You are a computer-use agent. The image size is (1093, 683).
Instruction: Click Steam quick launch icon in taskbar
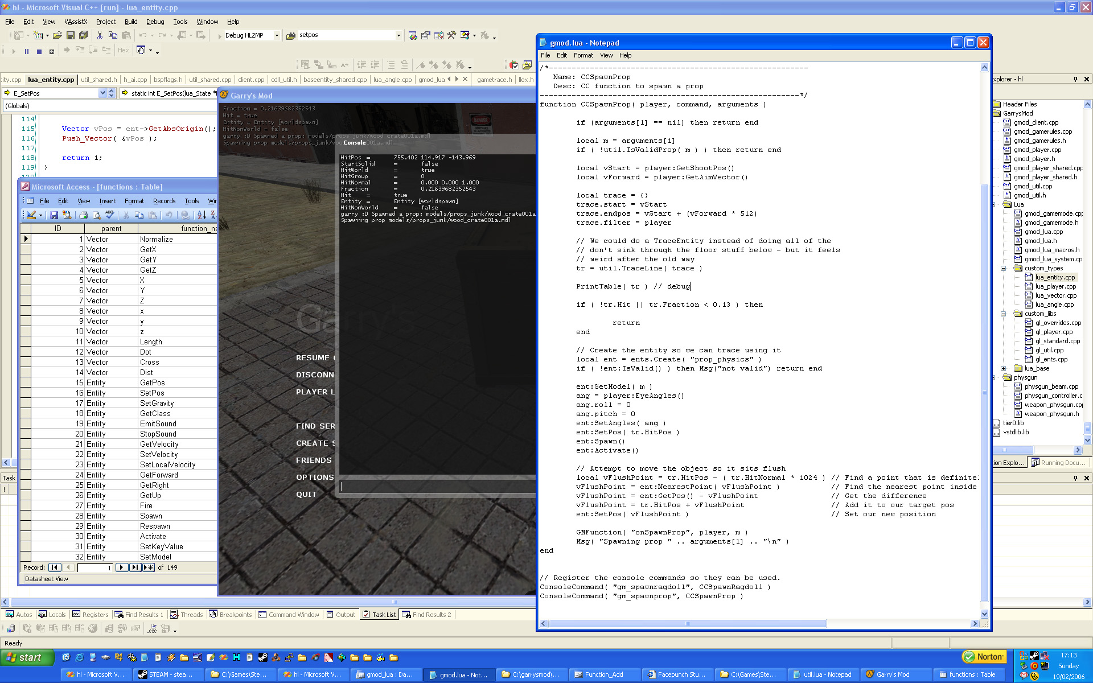tap(262, 657)
